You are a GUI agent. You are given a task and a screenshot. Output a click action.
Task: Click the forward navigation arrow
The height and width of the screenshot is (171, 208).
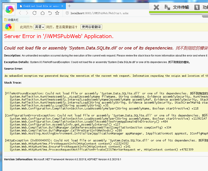pyautogui.click(x=27, y=13)
